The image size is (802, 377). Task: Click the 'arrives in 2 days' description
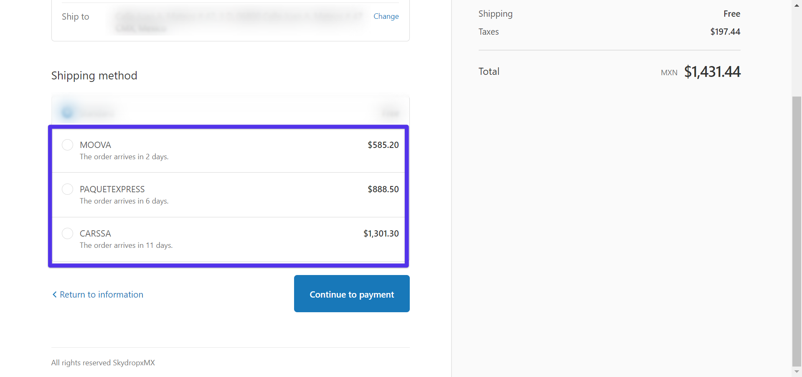click(x=124, y=157)
